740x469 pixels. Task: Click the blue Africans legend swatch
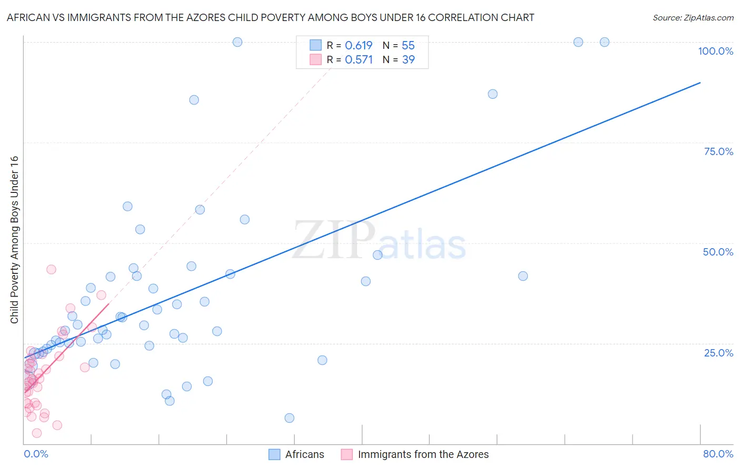pyautogui.click(x=274, y=454)
